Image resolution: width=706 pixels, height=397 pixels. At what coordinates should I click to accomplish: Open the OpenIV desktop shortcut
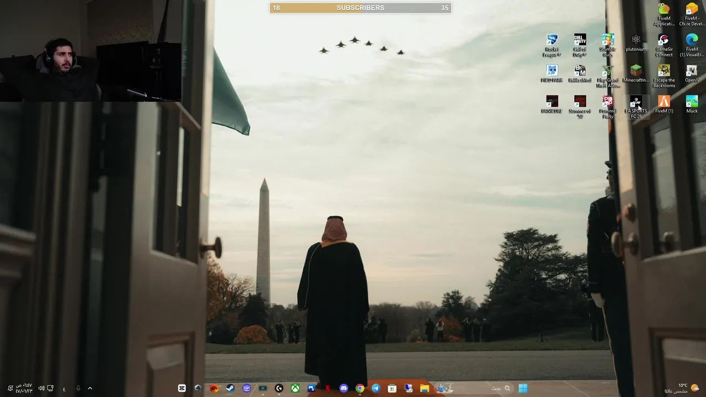coord(692,74)
